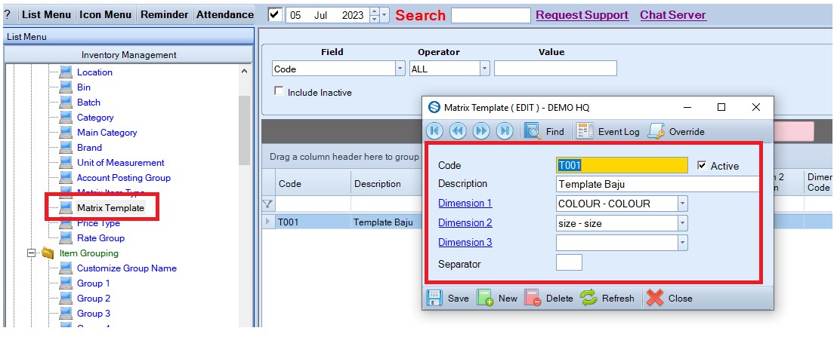Image resolution: width=837 pixels, height=340 pixels.
Task: Open the Event Log
Action: coord(608,131)
